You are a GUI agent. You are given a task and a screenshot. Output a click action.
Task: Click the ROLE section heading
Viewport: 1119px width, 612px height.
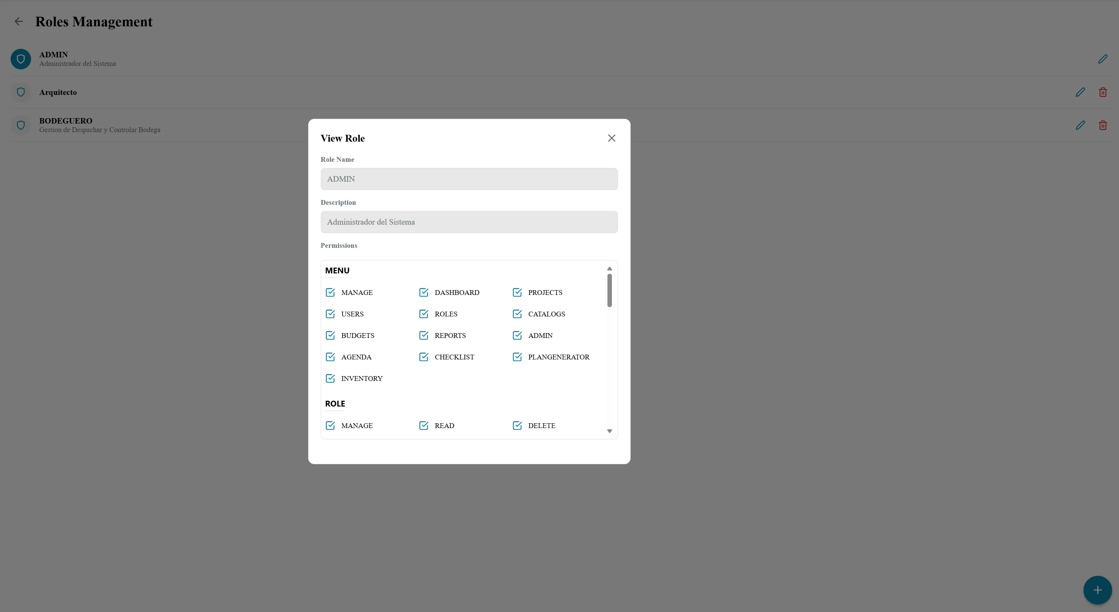[335, 403]
